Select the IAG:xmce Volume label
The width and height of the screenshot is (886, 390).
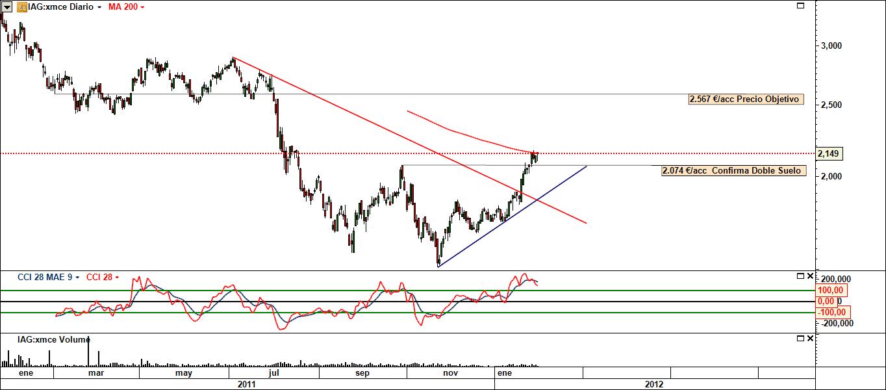(x=54, y=339)
